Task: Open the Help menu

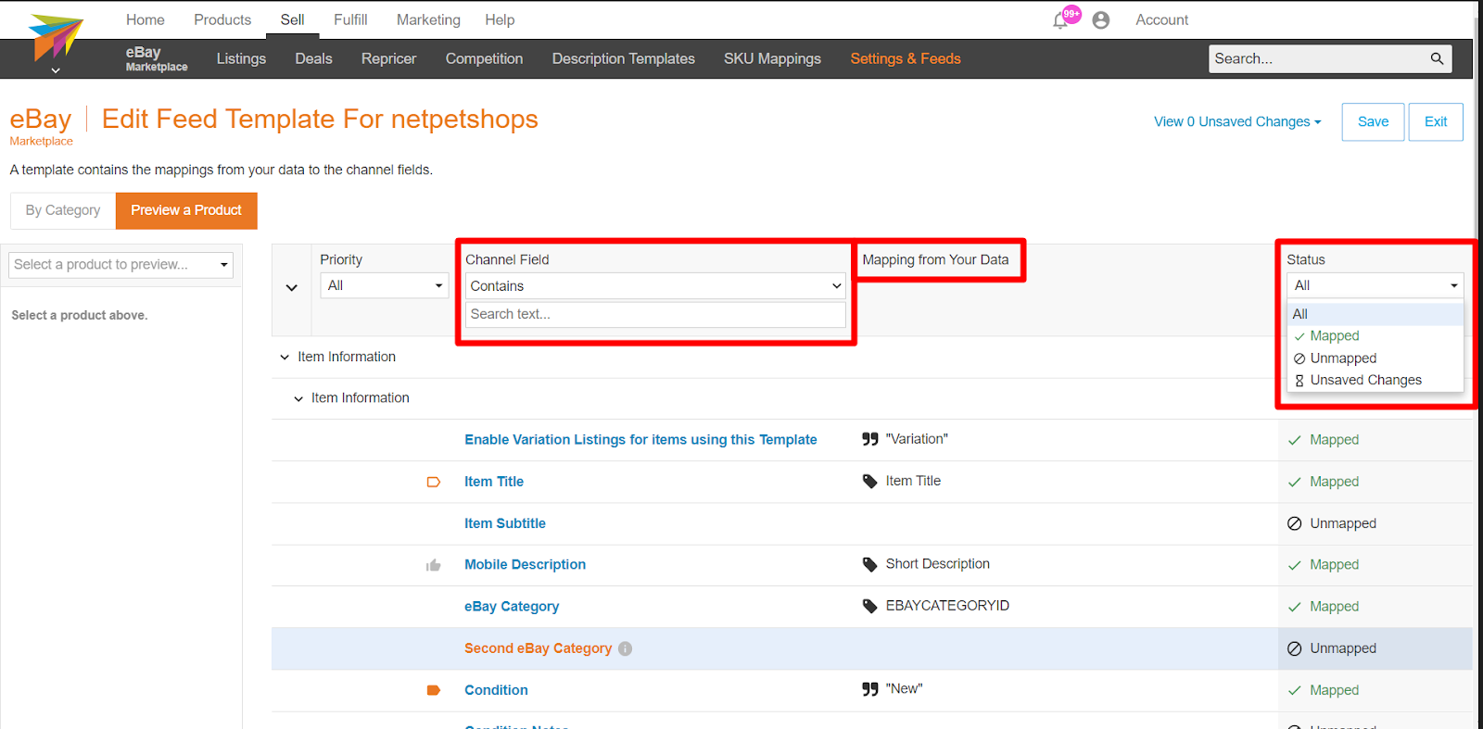Action: (500, 19)
